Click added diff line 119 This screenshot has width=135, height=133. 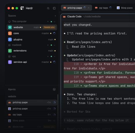(x=99, y=86)
